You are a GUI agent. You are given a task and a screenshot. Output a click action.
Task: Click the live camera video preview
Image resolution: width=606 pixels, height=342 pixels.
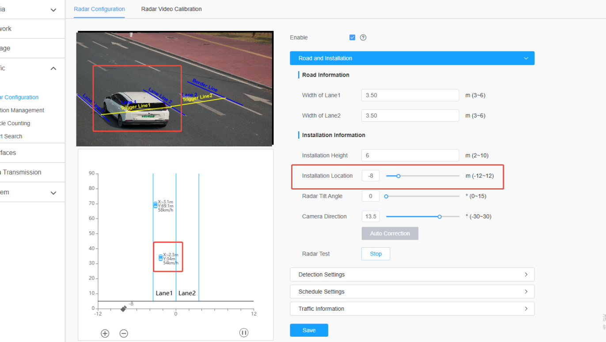[174, 89]
